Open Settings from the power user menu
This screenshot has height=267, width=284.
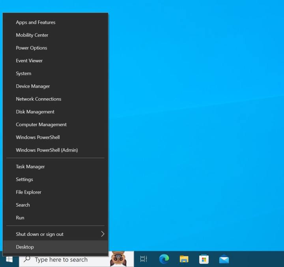(24, 179)
